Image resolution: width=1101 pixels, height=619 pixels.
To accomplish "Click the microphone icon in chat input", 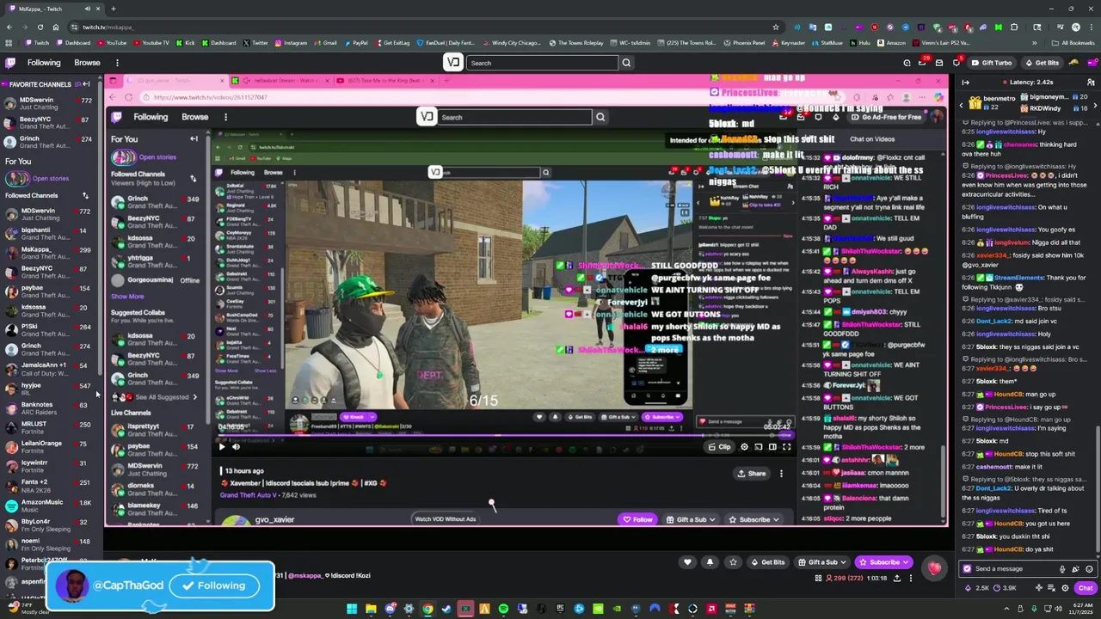I will click(x=1062, y=569).
